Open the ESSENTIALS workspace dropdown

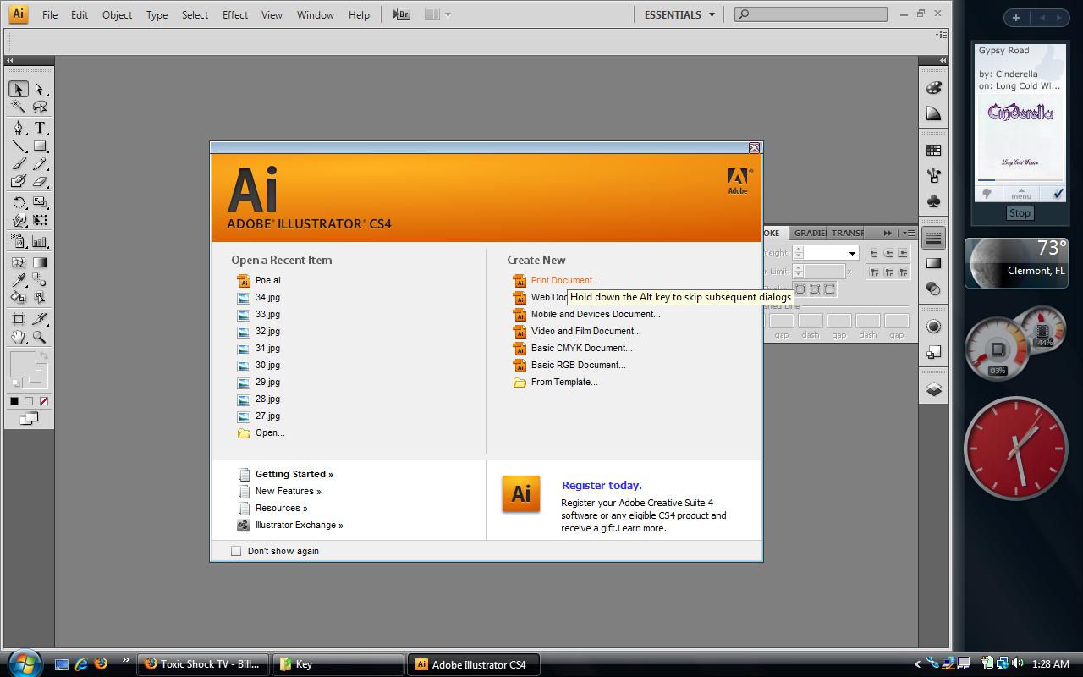pos(679,14)
